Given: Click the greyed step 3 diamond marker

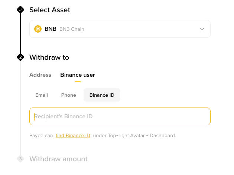Looking at the screenshot, I should 20,159.
